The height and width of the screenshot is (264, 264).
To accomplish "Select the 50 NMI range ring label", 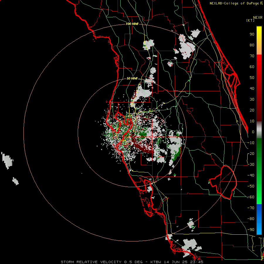I will tap(132, 78).
